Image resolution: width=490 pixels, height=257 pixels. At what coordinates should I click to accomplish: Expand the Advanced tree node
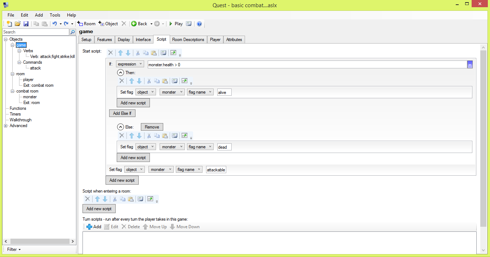5,126
